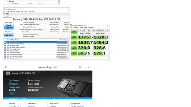Click the attribute list scroll down arrow

[68, 58]
